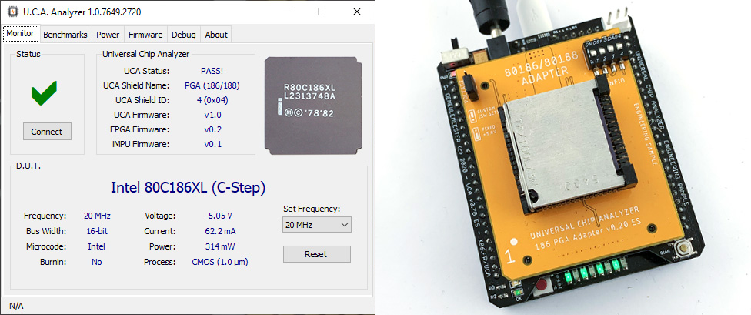Viewport: 751px width, 315px height.
Task: Click the 'N/A' status bar text
Action: coord(16,306)
